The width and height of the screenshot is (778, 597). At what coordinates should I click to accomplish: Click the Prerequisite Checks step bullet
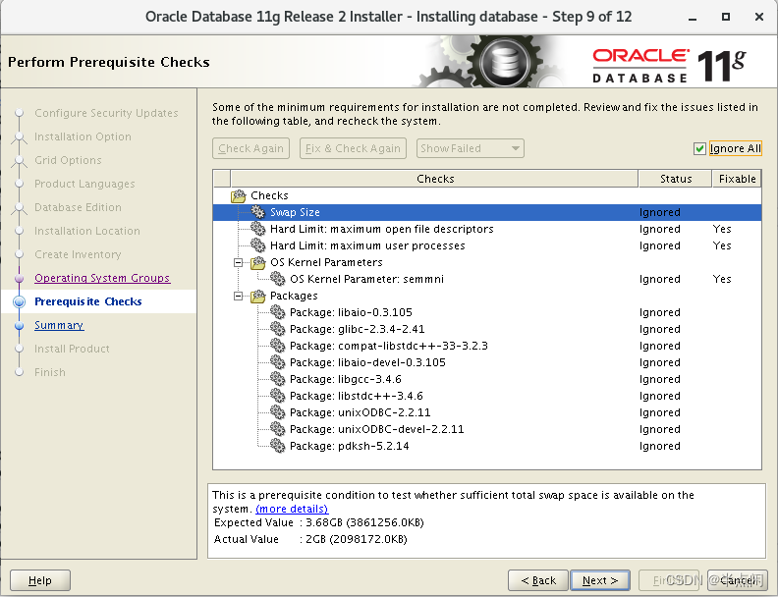tap(20, 301)
